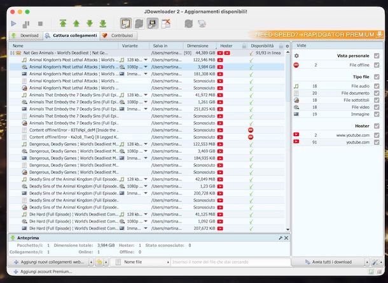This screenshot has width=388, height=283.
Task: Click the Rapidgator Premium banner
Action: (x=316, y=34)
